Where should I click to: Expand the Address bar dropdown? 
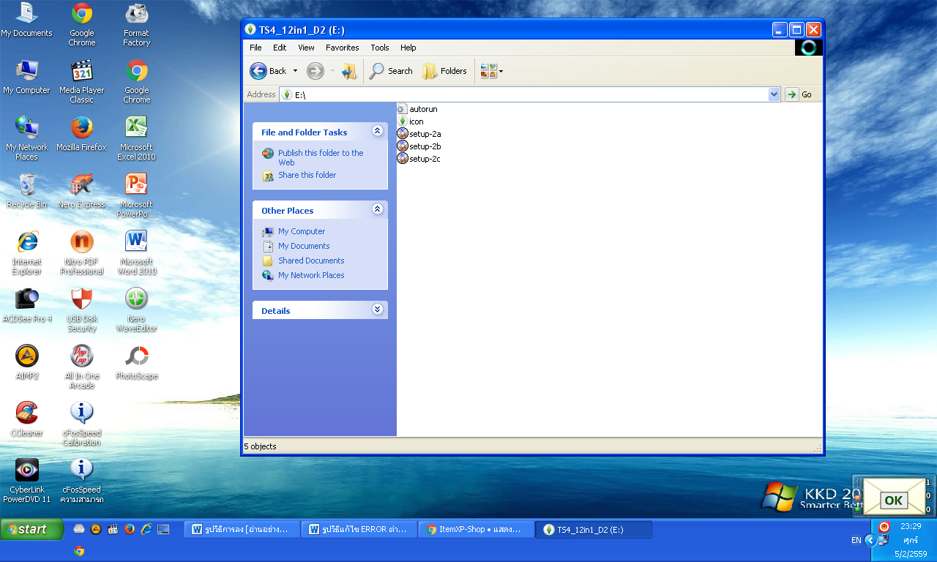774,94
